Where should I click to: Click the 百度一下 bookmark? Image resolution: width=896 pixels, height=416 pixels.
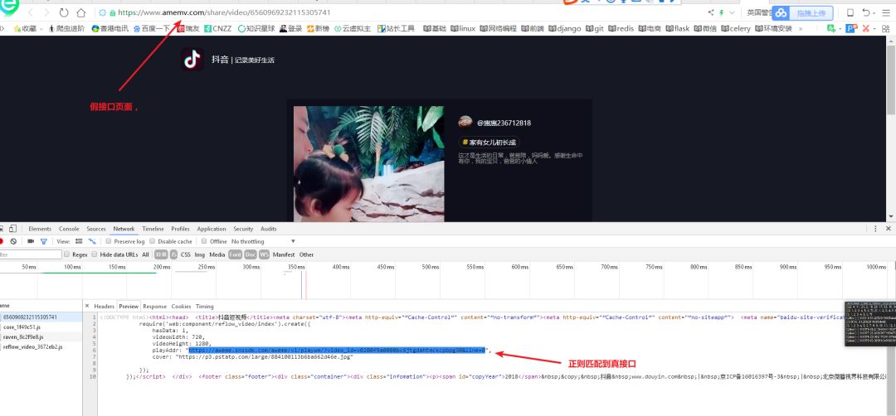pos(152,28)
